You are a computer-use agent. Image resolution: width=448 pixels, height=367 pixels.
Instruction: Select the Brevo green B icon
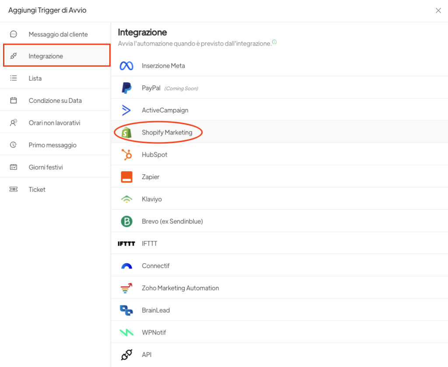point(126,222)
